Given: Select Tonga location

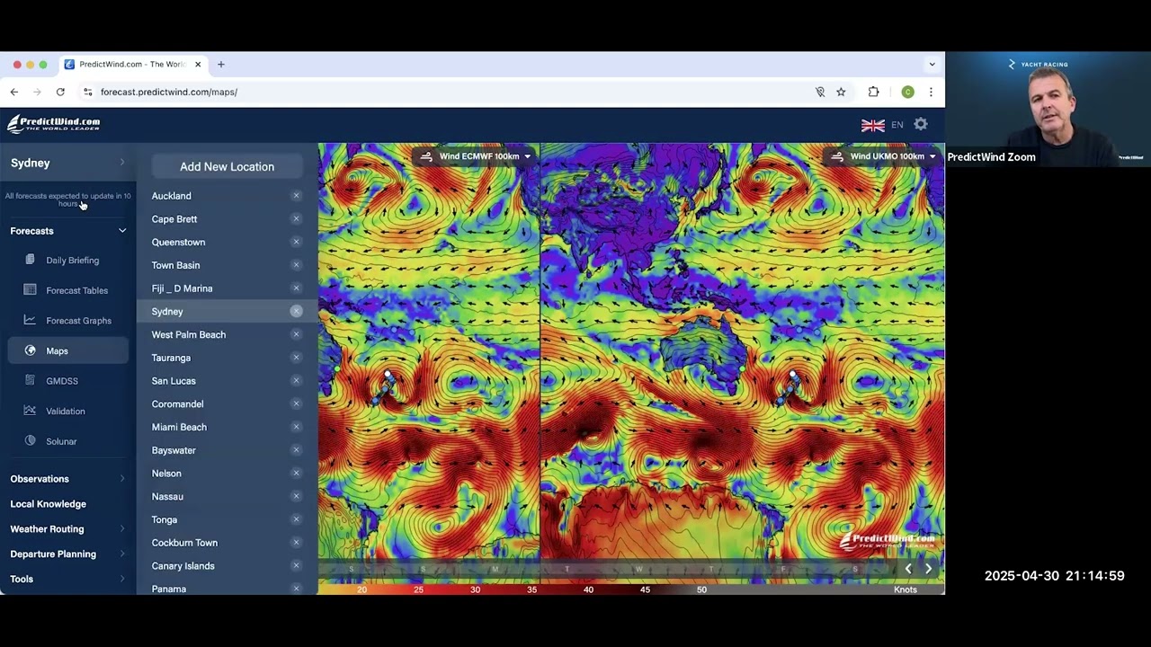Looking at the screenshot, I should pos(164,519).
